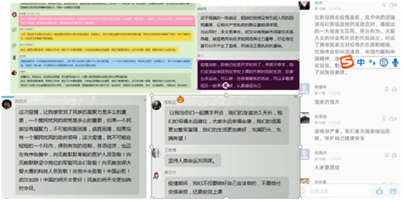Click the thumbs-up icon beside reply box
This screenshot has width=402, height=200.
pos(379,191)
